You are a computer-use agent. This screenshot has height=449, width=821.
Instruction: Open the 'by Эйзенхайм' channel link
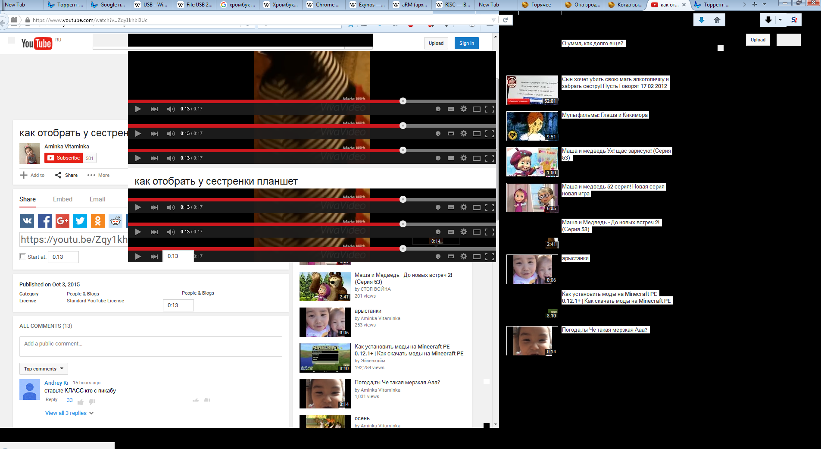pyautogui.click(x=370, y=361)
